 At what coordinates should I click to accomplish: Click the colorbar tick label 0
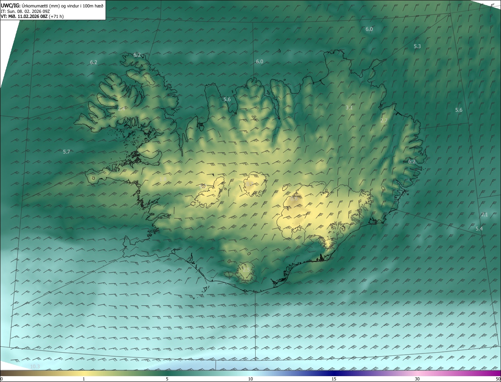(x=2, y=379)
